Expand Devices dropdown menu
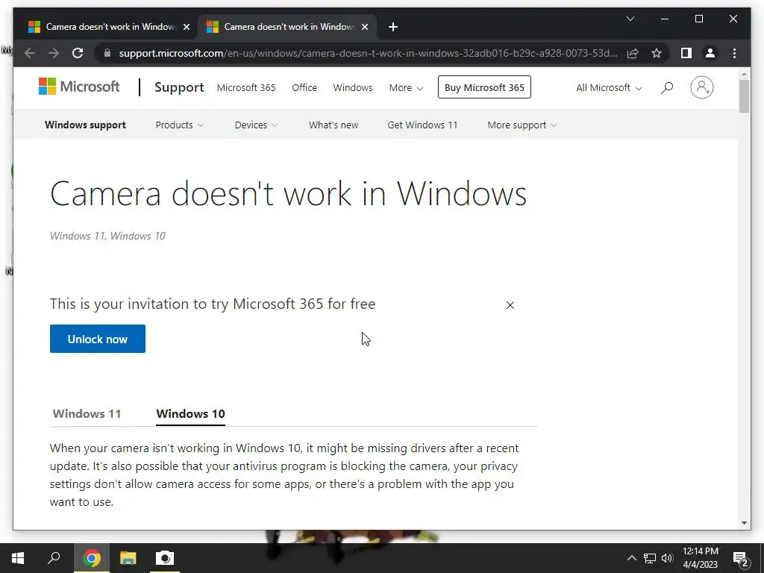Viewport: 764px width, 573px height. pyautogui.click(x=256, y=125)
